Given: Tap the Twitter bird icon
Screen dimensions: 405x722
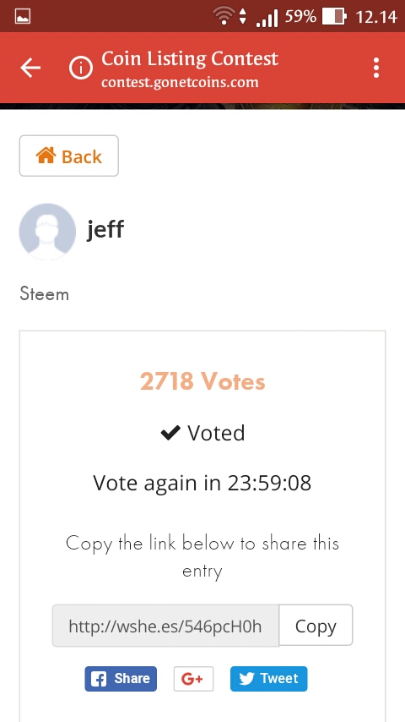Looking at the screenshot, I should 246,679.
